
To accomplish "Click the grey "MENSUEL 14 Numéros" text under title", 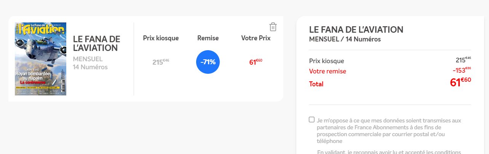I will click(x=90, y=63).
